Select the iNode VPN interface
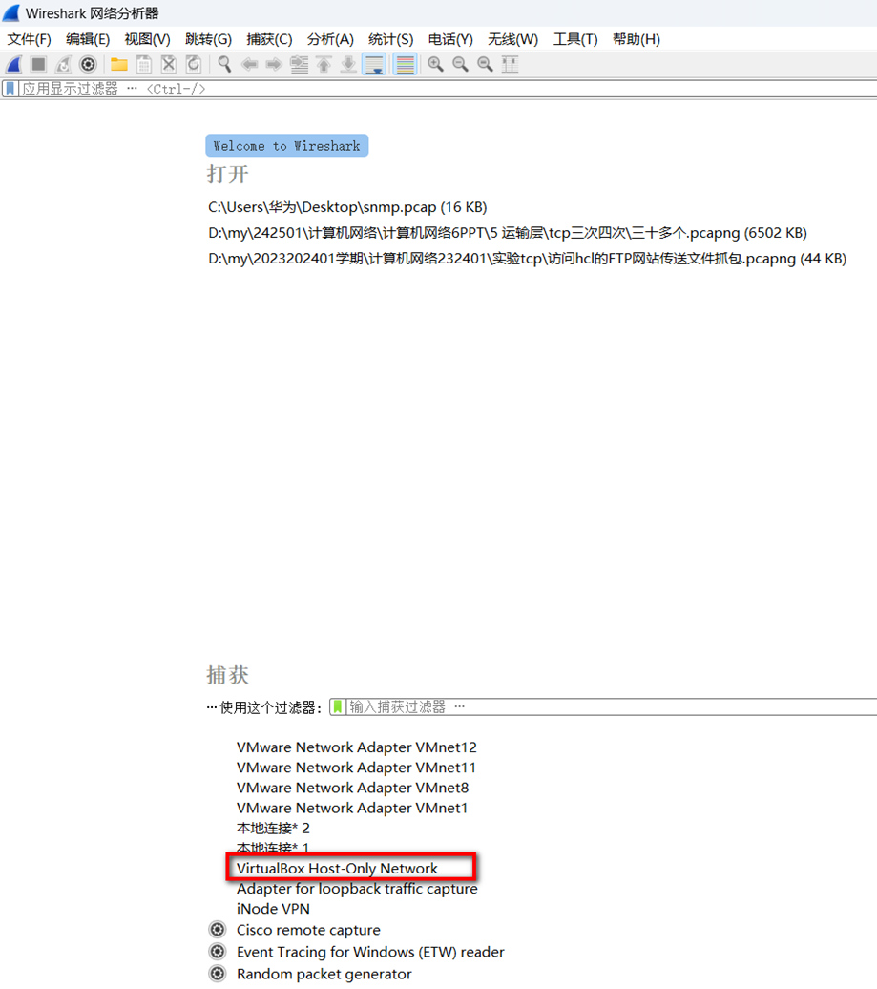The image size is (877, 989). [x=273, y=909]
